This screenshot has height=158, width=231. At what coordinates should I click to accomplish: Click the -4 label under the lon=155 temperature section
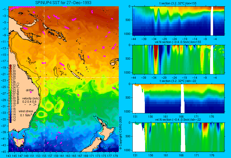(215, 39)
